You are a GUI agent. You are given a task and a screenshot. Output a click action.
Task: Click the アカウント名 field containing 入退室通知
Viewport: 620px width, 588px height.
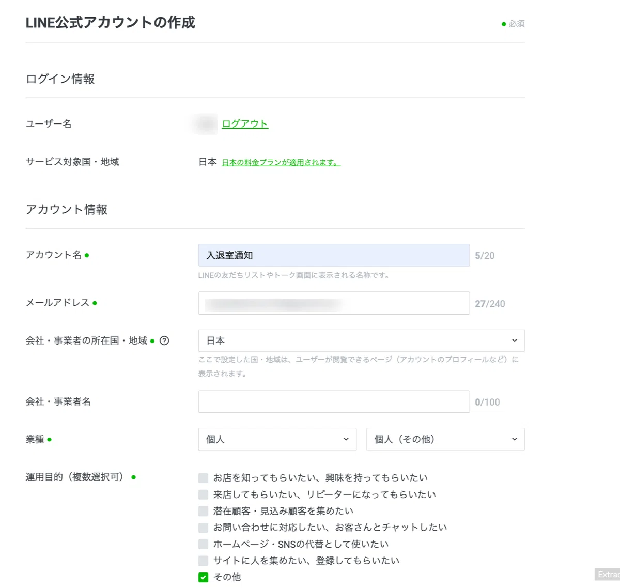click(334, 255)
